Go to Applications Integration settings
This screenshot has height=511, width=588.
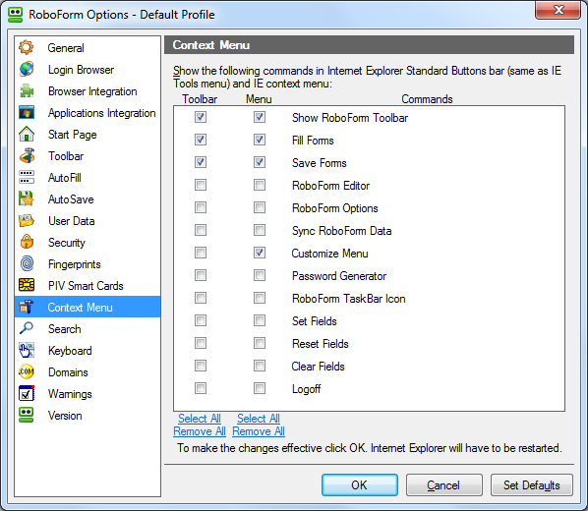click(x=88, y=112)
